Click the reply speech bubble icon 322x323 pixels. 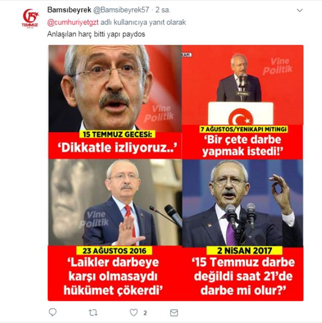click(53, 312)
